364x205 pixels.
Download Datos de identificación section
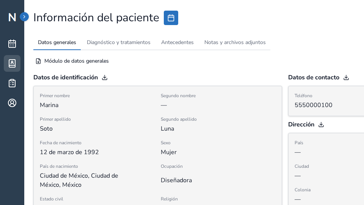105,77
